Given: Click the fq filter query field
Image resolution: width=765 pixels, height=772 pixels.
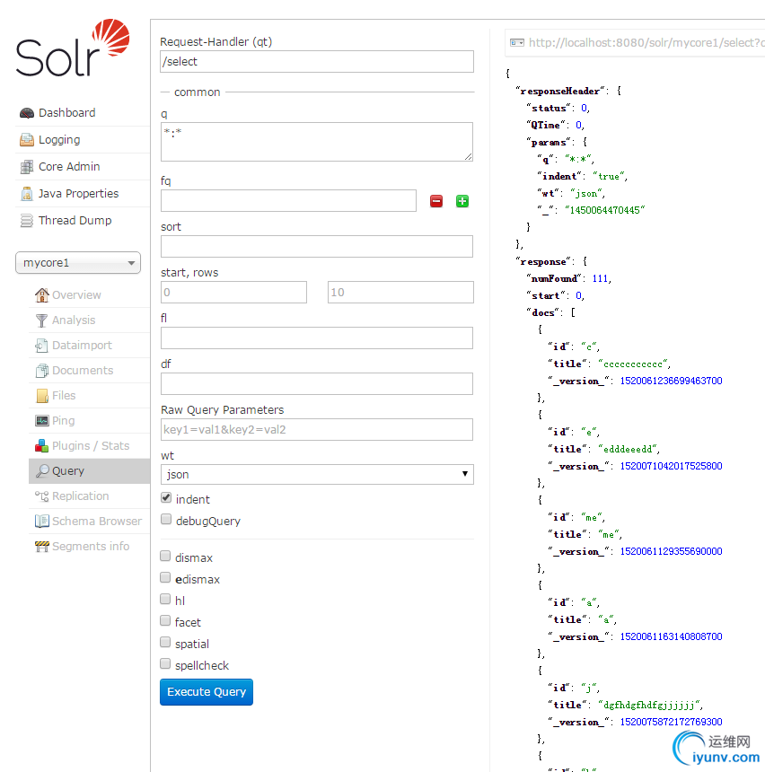Looking at the screenshot, I should (288, 201).
